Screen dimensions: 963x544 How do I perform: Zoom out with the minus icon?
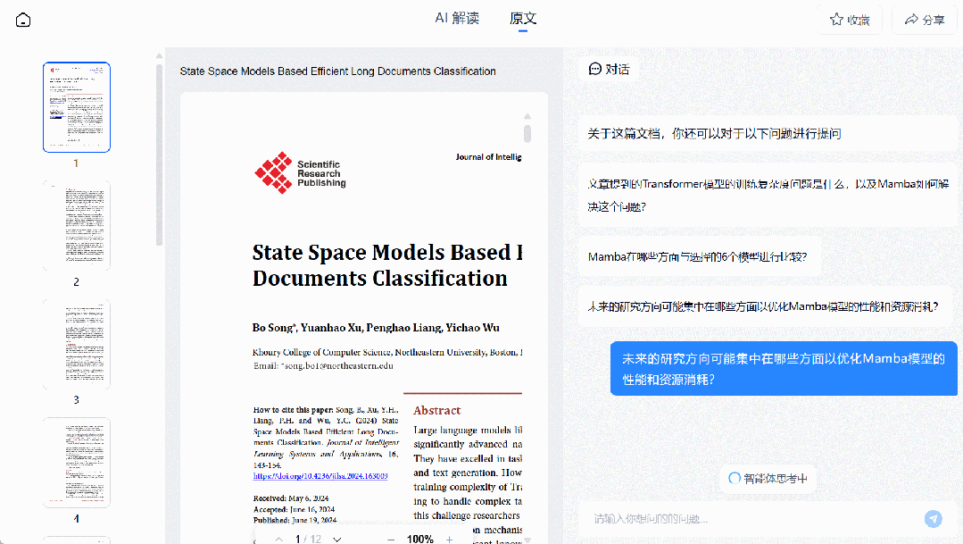(391, 539)
